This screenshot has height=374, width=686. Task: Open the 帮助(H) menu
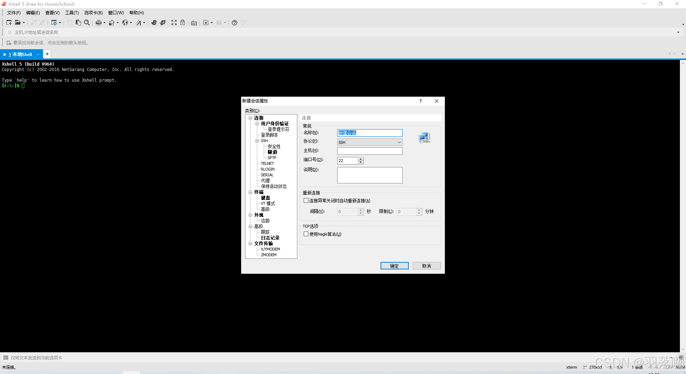pos(136,13)
